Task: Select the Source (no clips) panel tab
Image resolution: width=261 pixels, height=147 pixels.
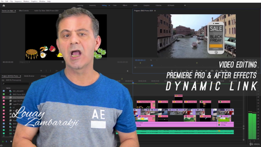Action: 8,11
